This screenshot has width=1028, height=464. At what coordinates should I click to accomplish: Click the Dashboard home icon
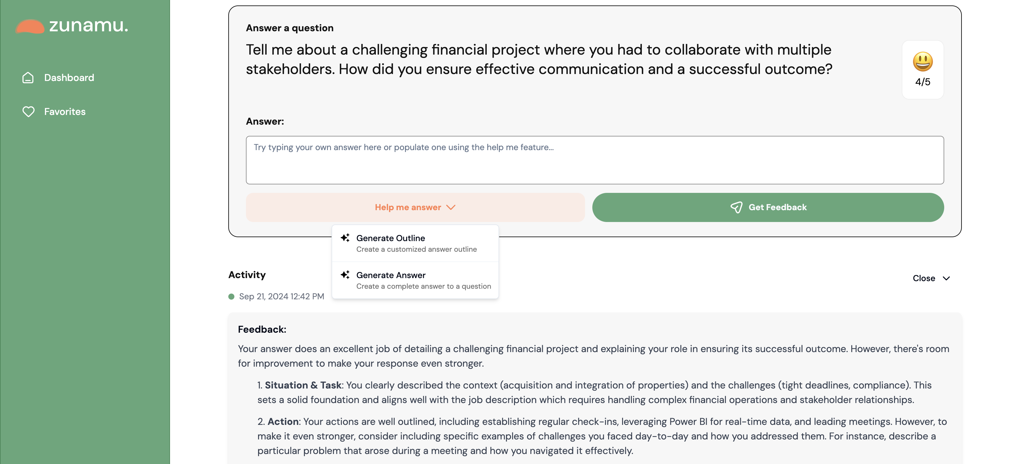tap(28, 78)
